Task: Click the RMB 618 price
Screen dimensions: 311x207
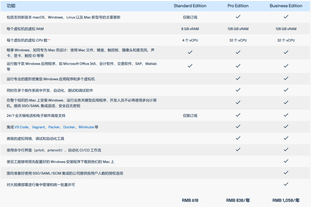Action: coord(190,201)
